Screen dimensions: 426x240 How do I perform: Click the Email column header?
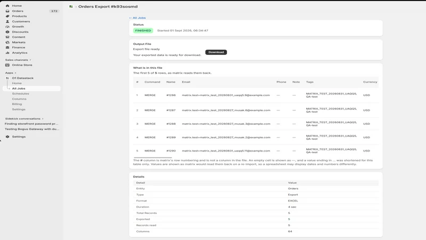pyautogui.click(x=186, y=82)
